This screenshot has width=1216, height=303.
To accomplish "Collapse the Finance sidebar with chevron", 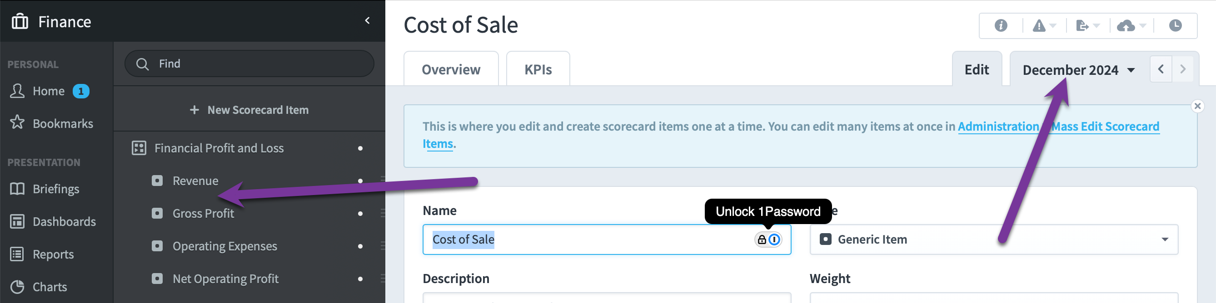I will pos(367,20).
